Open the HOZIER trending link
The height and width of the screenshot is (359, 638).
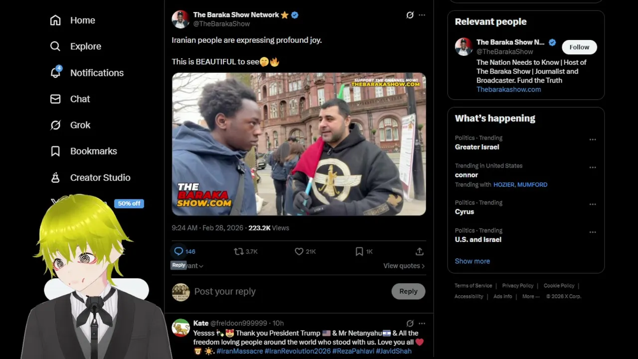[x=504, y=184]
